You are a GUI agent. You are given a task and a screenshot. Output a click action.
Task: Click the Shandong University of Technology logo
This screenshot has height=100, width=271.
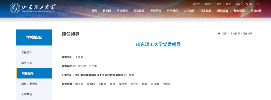point(32,8)
